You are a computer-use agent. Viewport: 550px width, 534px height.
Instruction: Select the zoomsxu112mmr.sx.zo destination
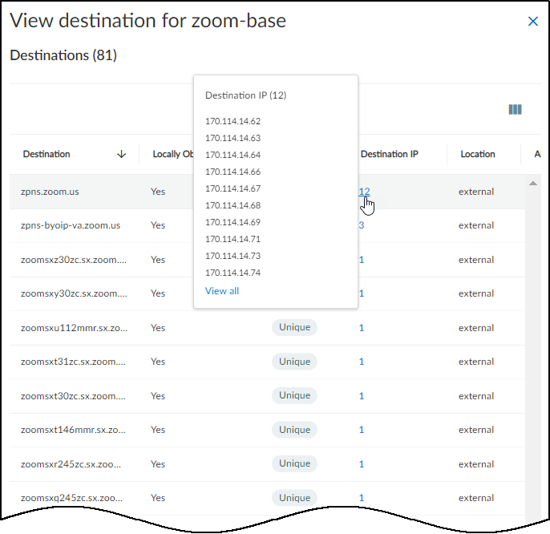[74, 328]
